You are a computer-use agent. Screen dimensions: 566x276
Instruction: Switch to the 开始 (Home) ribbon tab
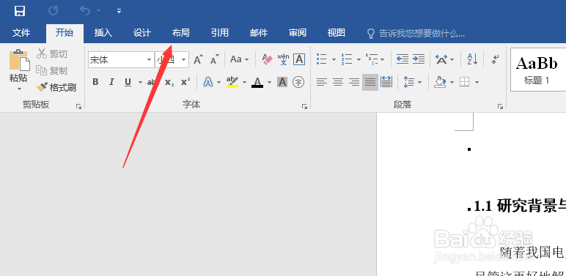[65, 33]
